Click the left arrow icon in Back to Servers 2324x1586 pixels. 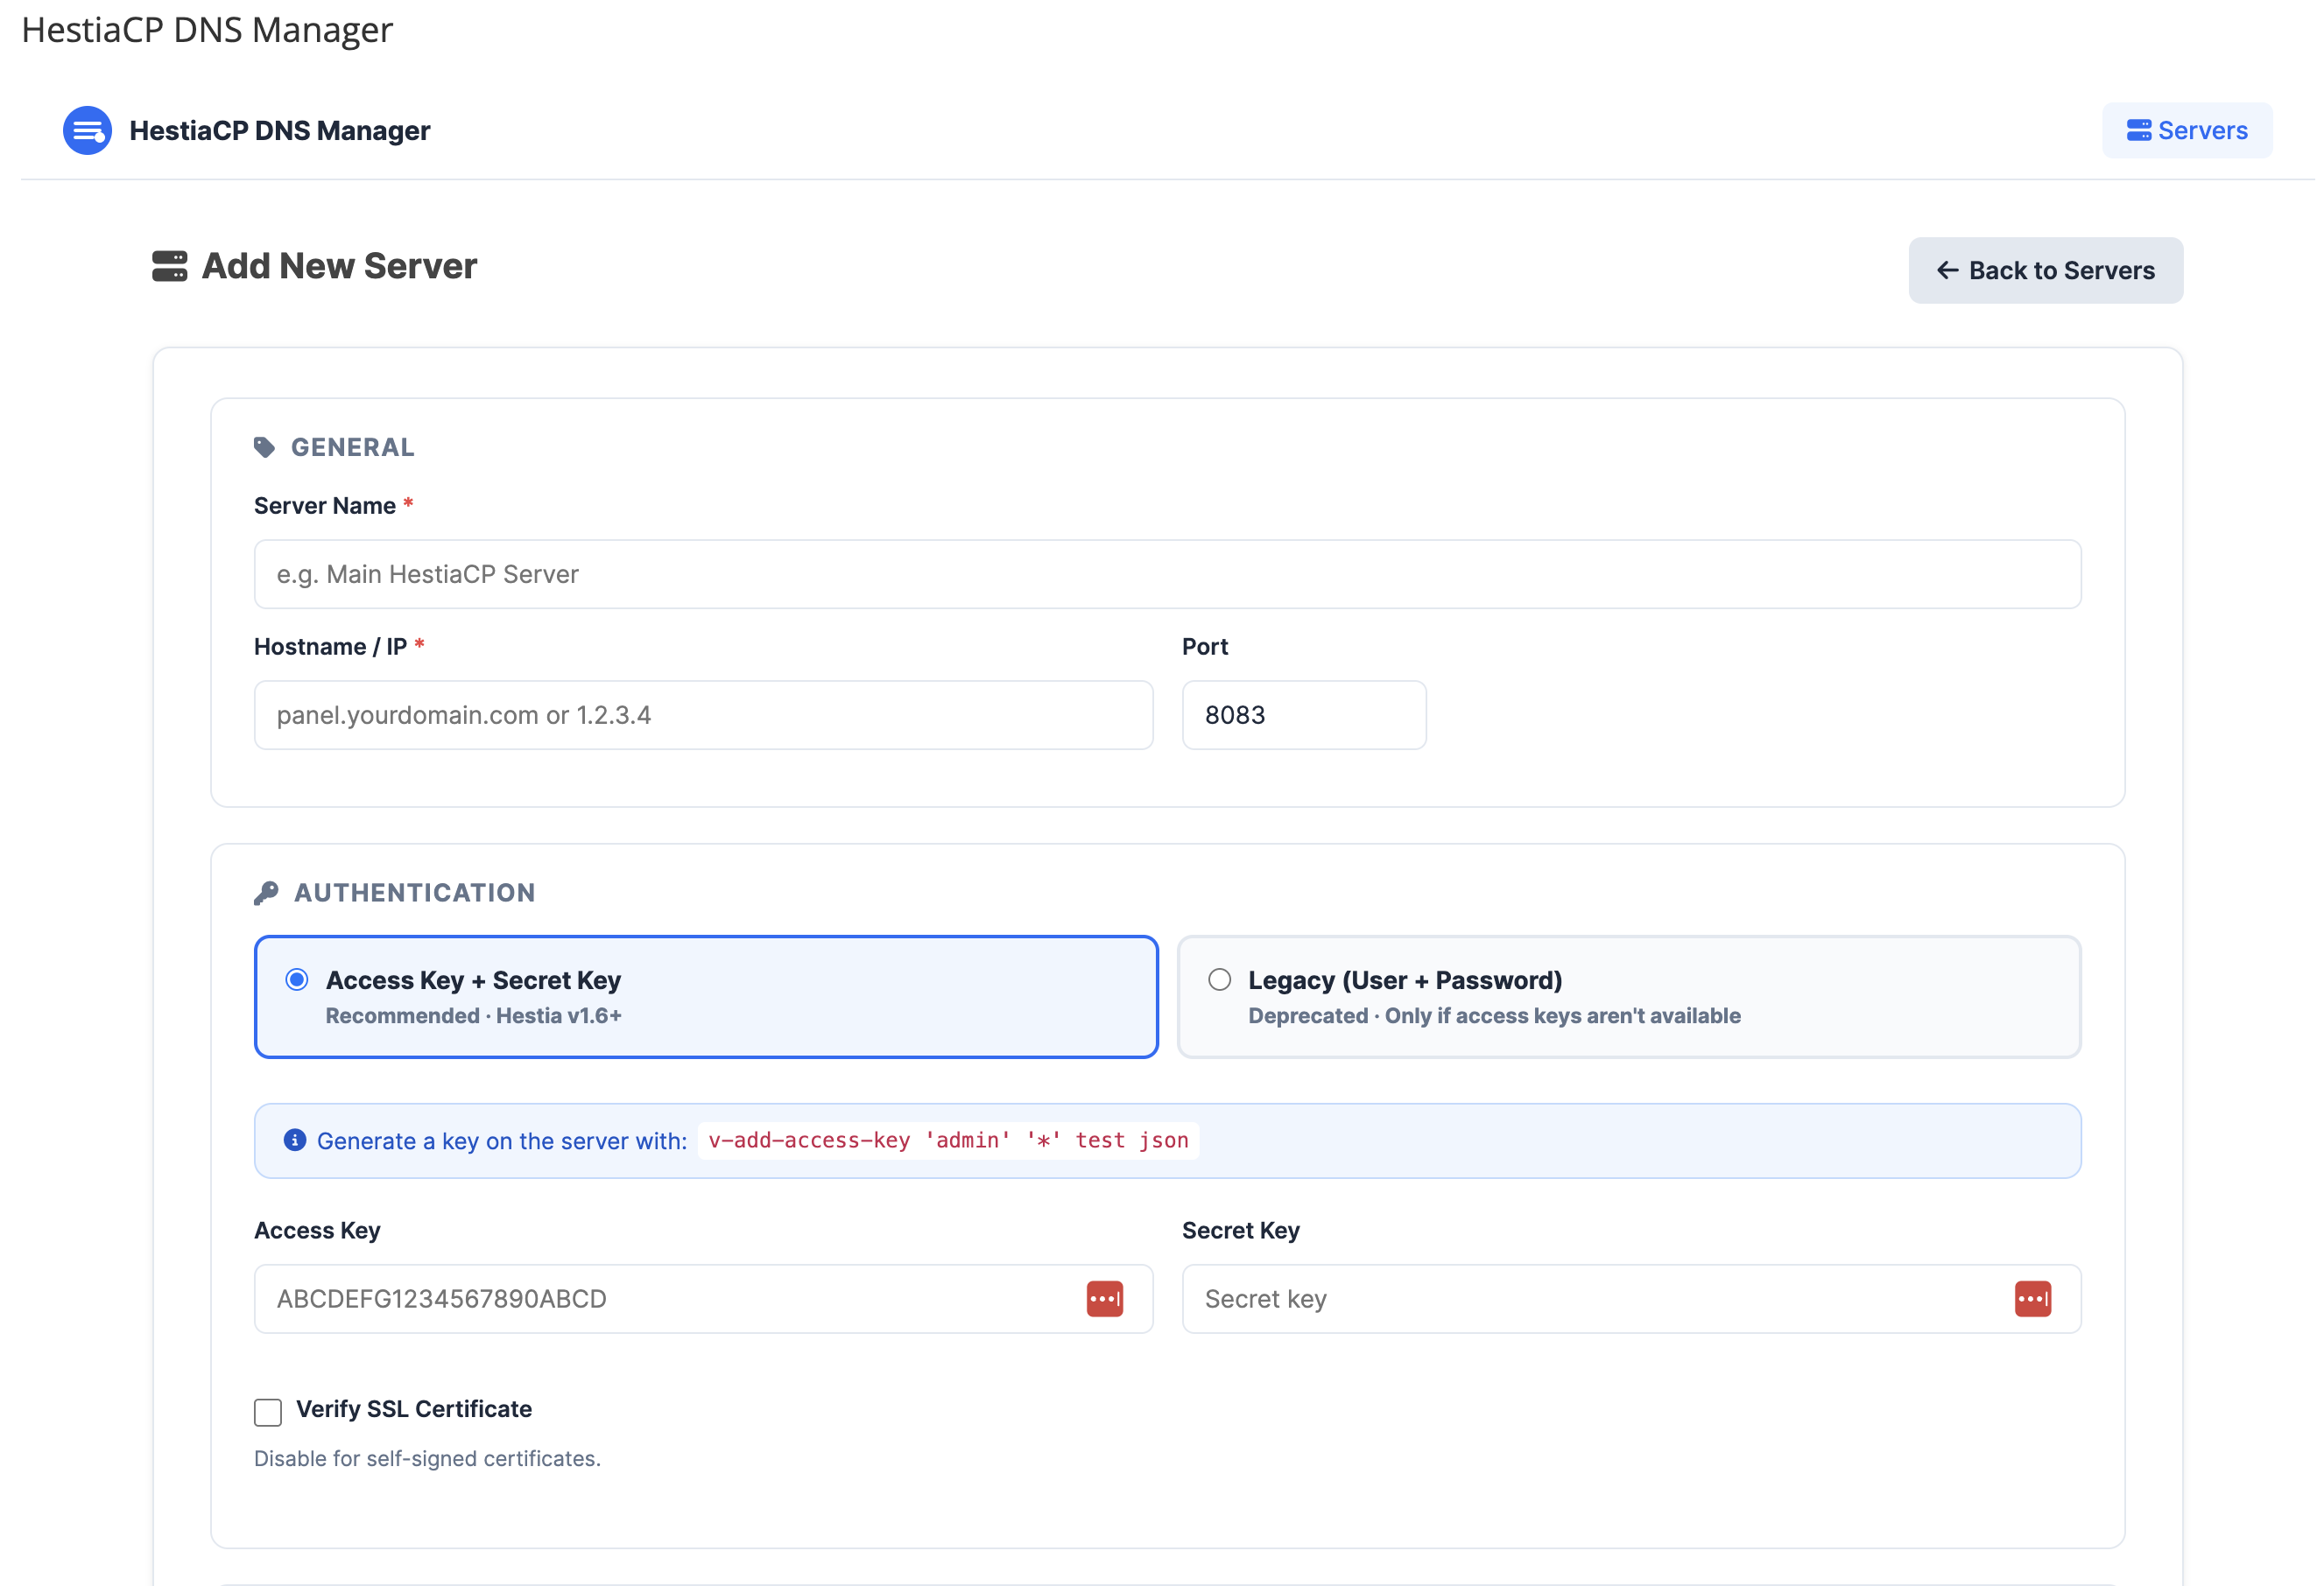(1947, 270)
